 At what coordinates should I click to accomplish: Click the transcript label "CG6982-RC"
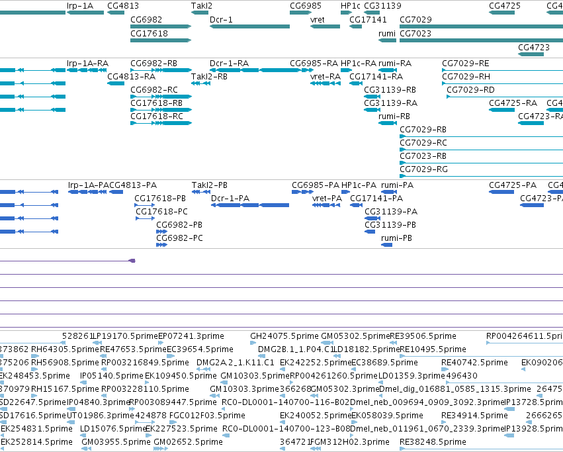click(x=154, y=90)
